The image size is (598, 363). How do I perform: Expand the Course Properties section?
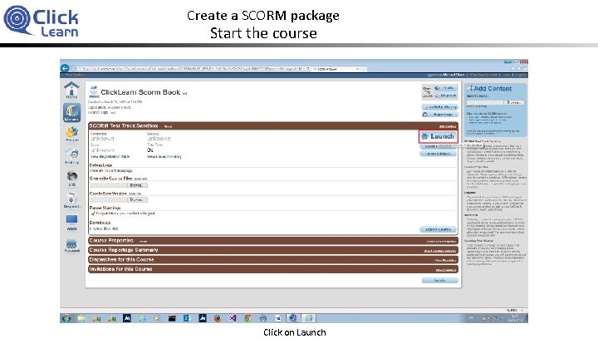point(272,241)
